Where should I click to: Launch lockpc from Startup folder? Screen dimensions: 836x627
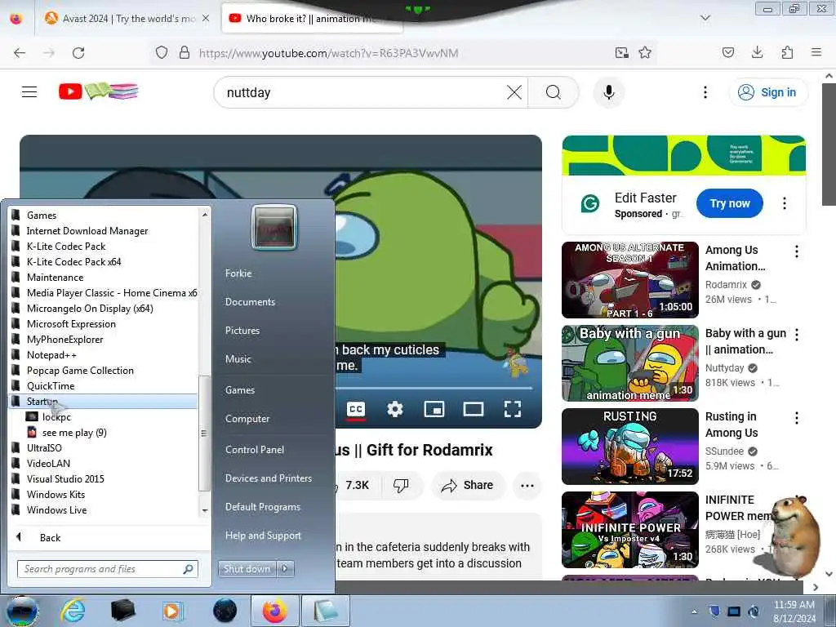(x=56, y=417)
